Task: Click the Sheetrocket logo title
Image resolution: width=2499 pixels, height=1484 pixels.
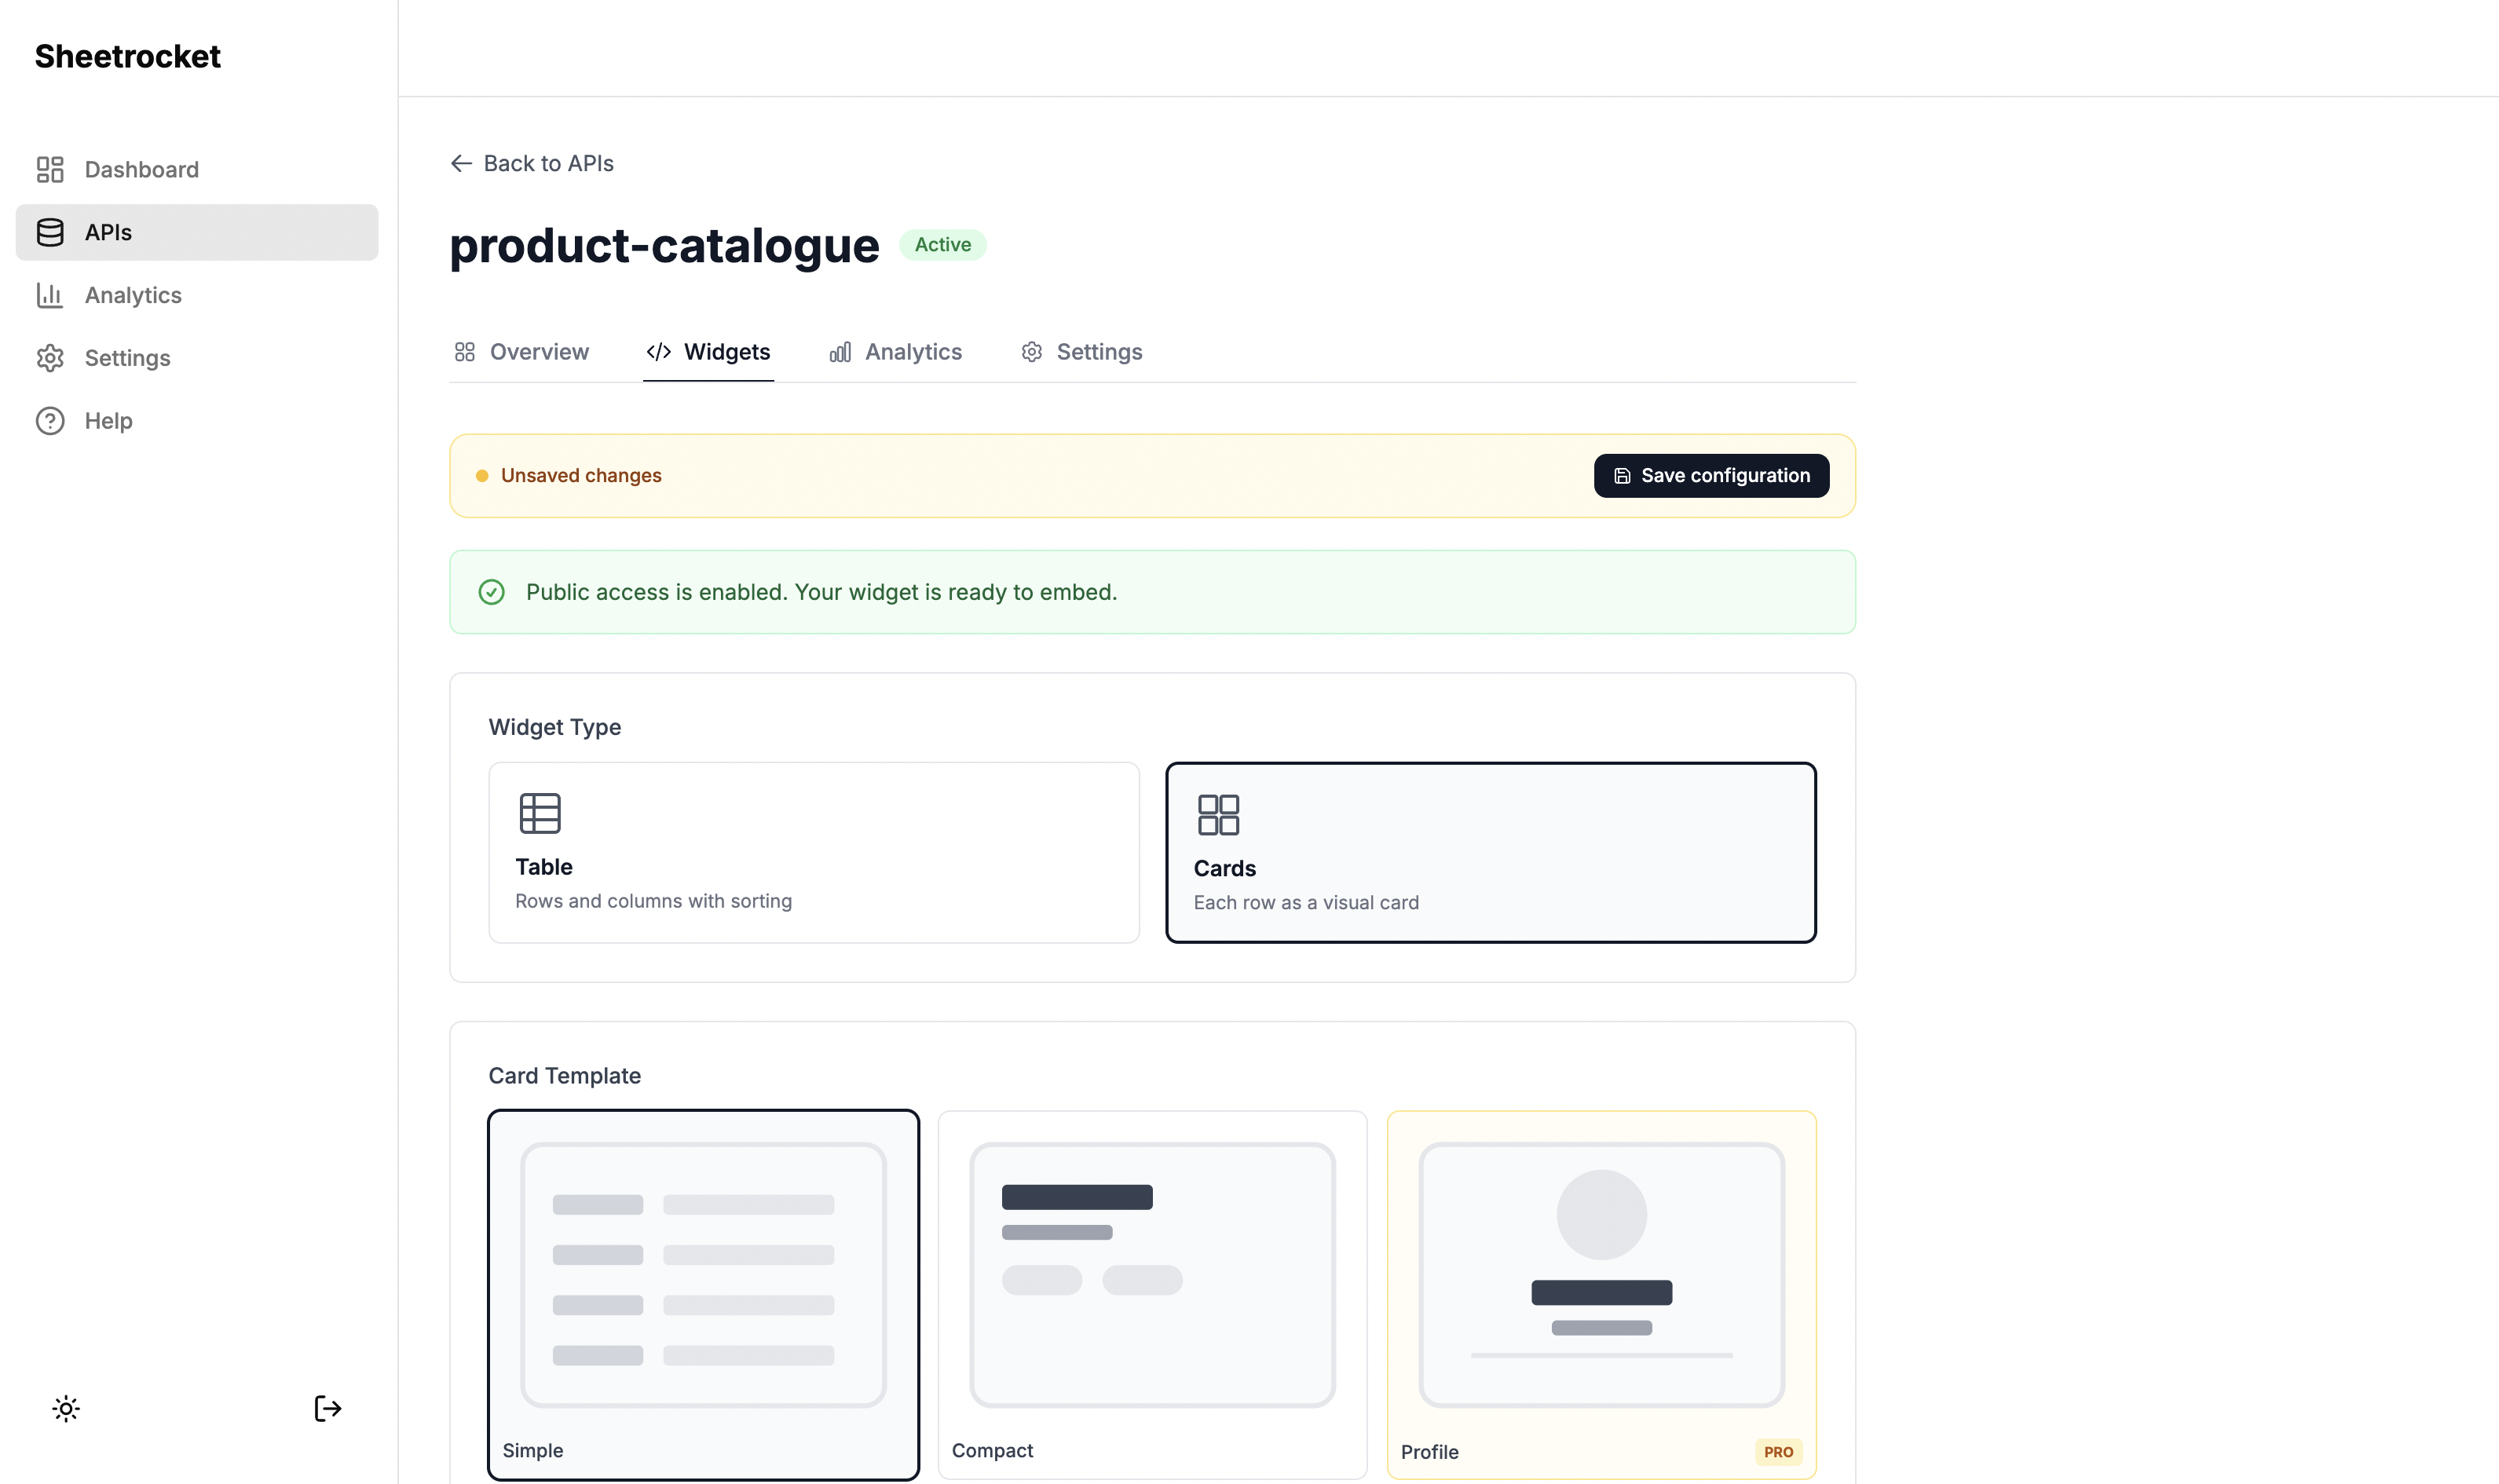Action: coord(128,56)
